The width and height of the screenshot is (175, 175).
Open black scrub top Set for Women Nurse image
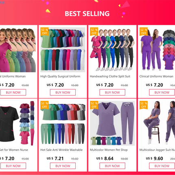click(x=18, y=123)
